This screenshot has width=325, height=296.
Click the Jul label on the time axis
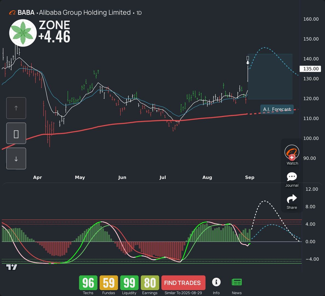pyautogui.click(x=163, y=177)
